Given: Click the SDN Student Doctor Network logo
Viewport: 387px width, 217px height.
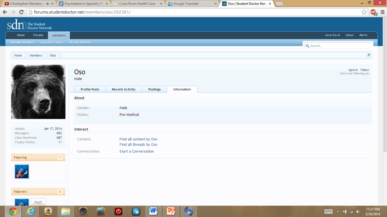Looking at the screenshot, I should tap(29, 25).
